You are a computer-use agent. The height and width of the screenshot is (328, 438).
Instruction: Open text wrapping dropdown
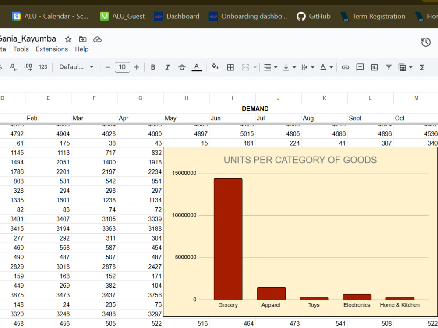pyautogui.click(x=307, y=67)
